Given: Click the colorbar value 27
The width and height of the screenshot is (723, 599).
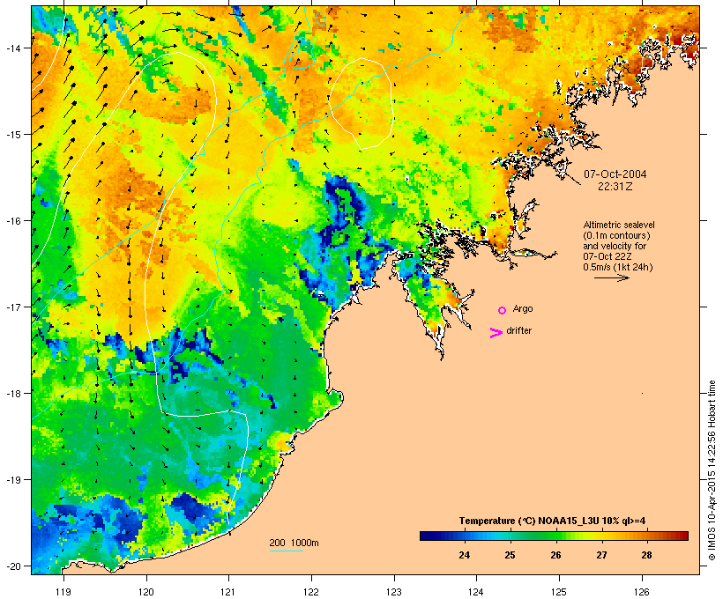Looking at the screenshot, I should tap(601, 555).
